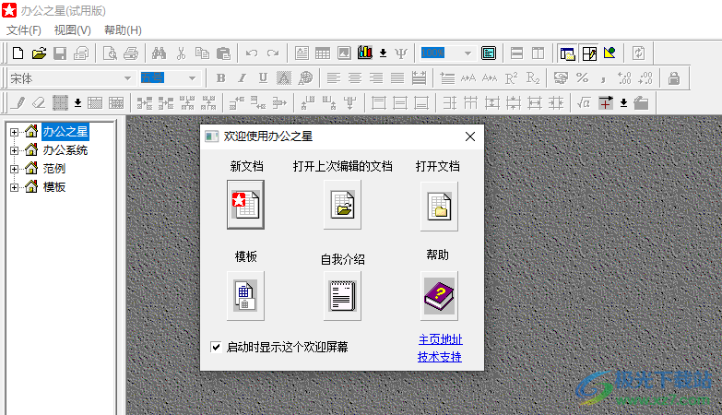
Task: Click the 模板 button in welcome dialog
Action: coord(245,296)
